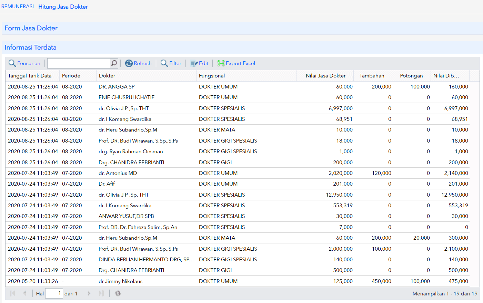The height and width of the screenshot is (303, 483).
Task: Click the Filter magnifier icon
Action: coord(164,63)
